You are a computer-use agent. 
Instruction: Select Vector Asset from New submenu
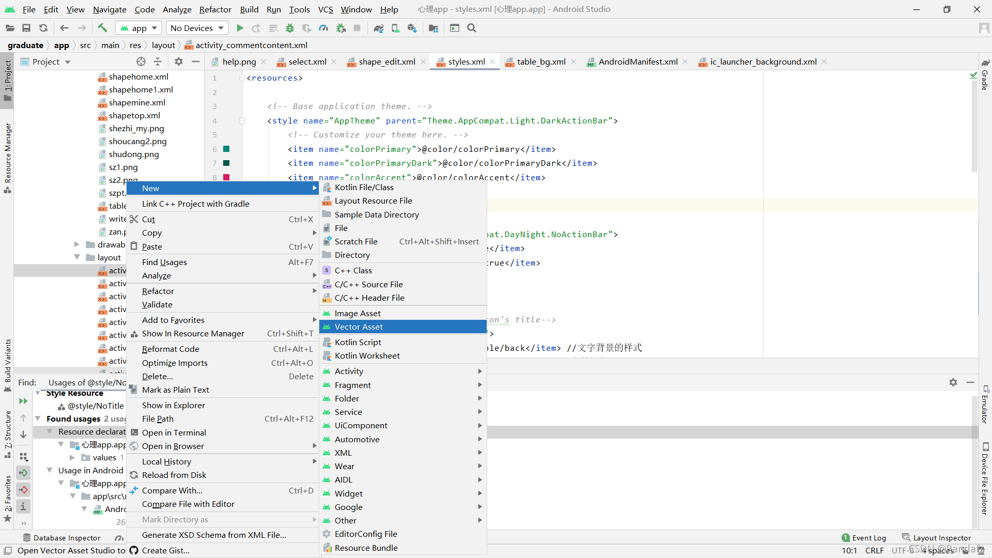click(x=403, y=327)
